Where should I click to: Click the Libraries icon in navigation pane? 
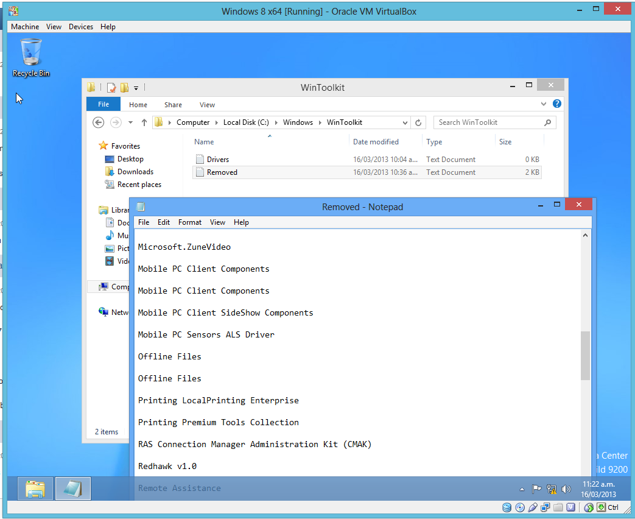pyautogui.click(x=103, y=210)
